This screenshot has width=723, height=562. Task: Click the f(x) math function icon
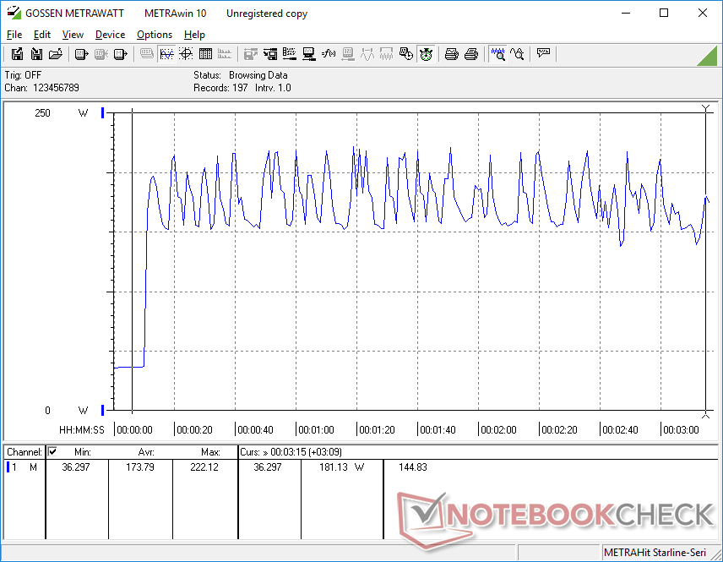click(329, 54)
